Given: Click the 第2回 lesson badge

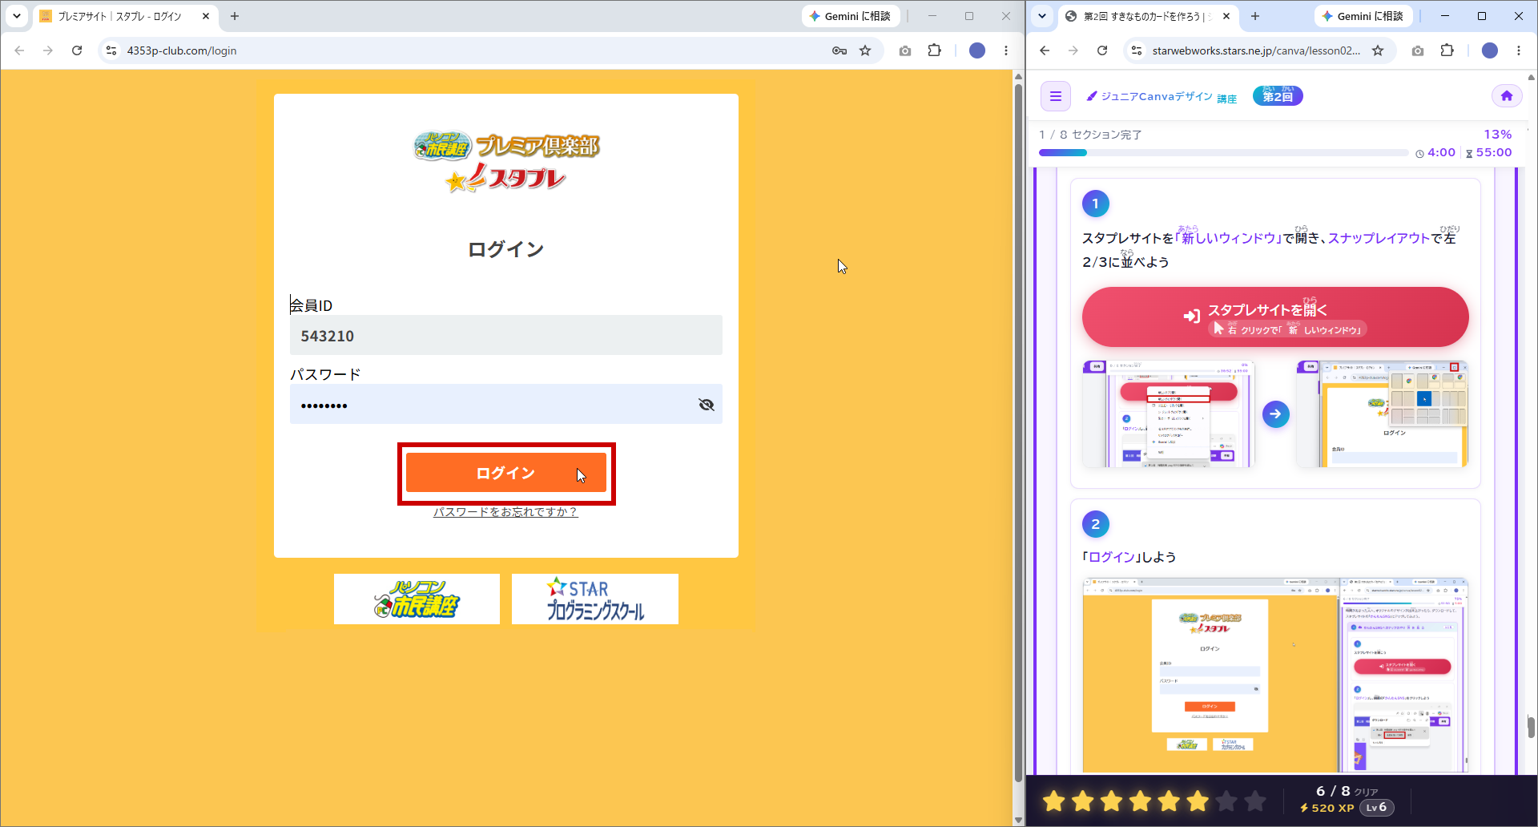Looking at the screenshot, I should [x=1278, y=96].
